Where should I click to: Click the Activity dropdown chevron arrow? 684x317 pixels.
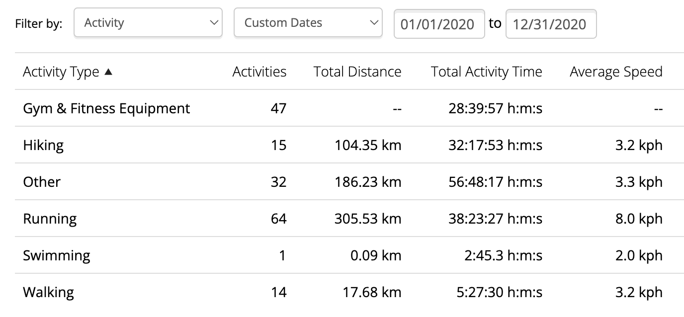click(x=214, y=23)
